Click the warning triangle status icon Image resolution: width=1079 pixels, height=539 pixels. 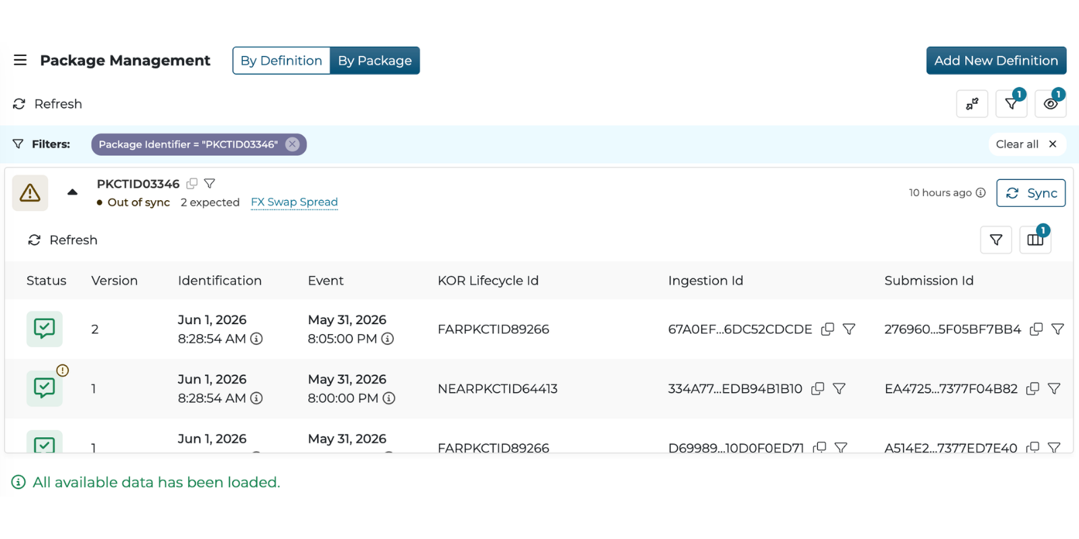click(x=30, y=193)
